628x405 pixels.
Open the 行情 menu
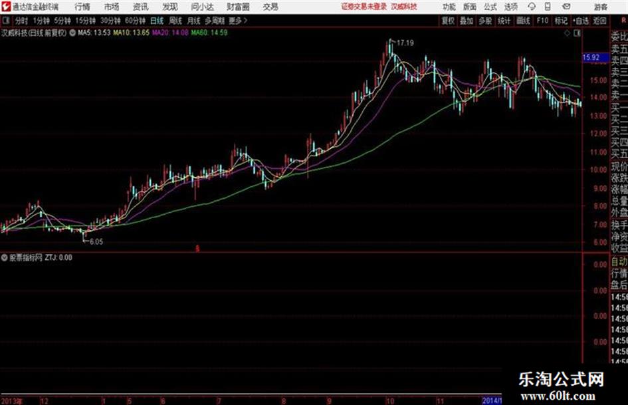coord(82,7)
